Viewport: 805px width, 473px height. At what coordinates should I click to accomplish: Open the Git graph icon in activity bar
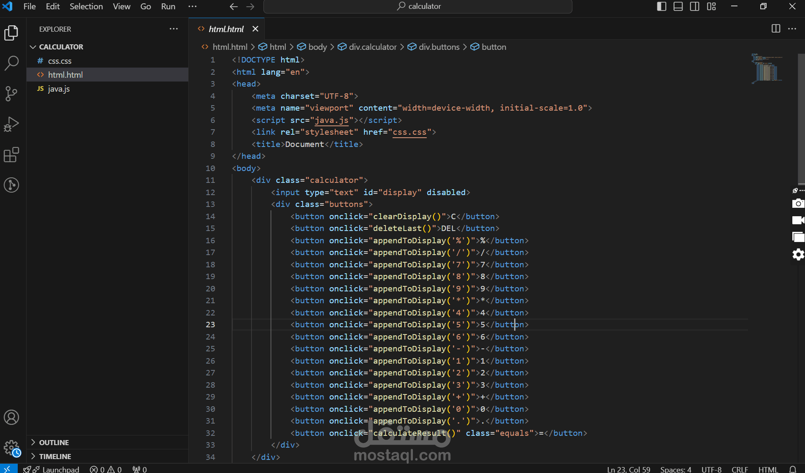coord(11,185)
